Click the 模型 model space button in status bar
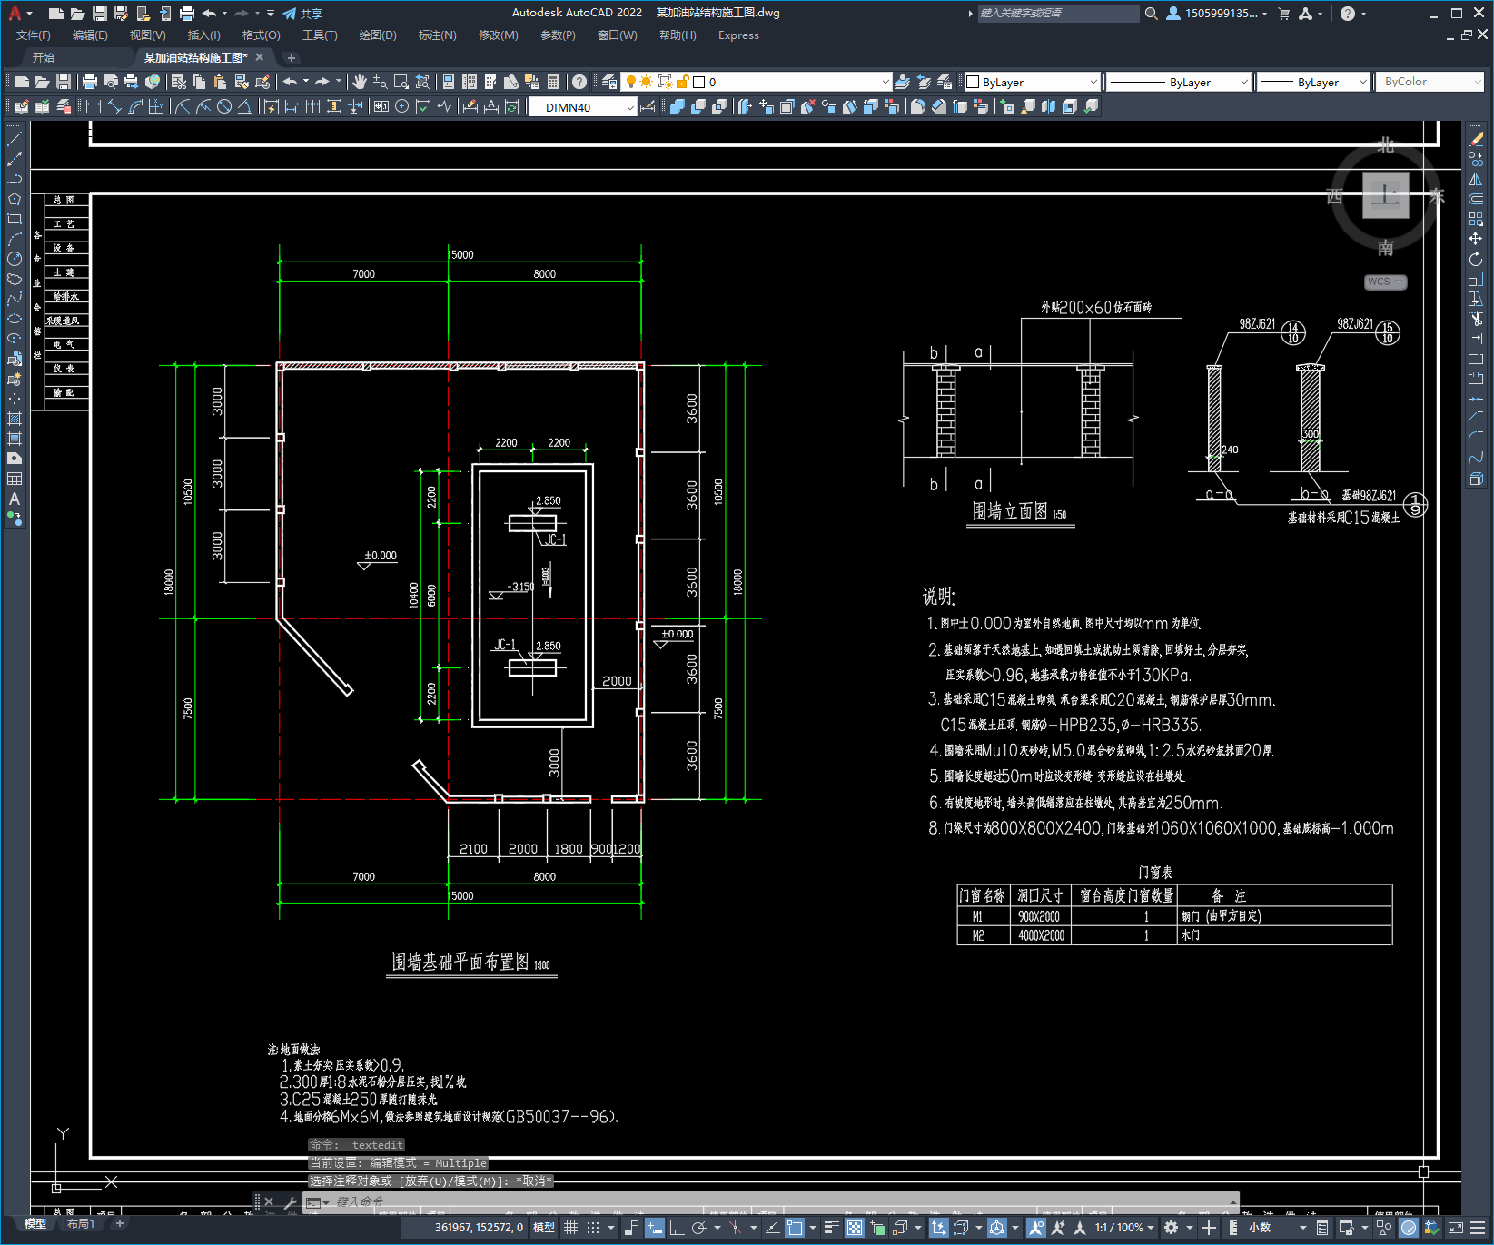The image size is (1494, 1245). click(544, 1228)
